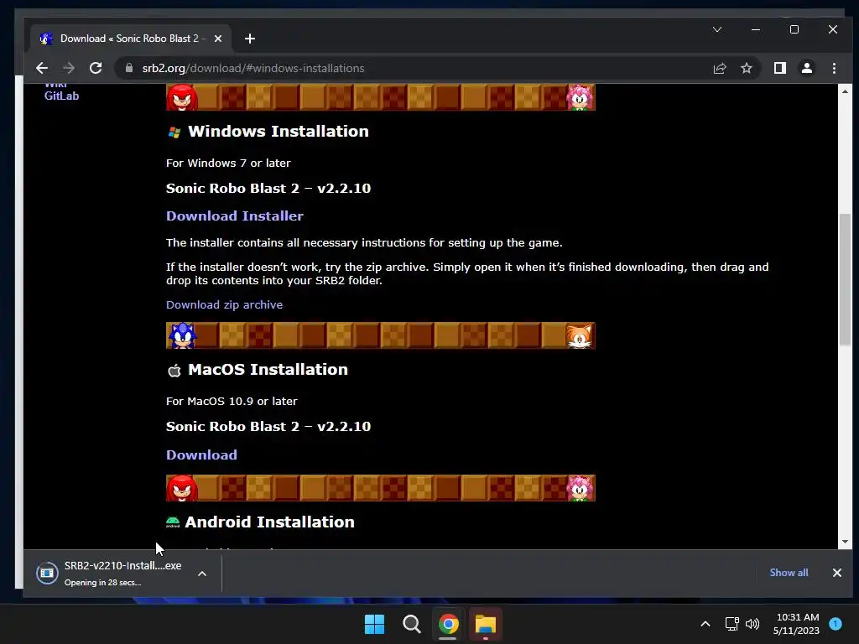Open a new browser tab
This screenshot has width=859, height=644.
[x=250, y=39]
